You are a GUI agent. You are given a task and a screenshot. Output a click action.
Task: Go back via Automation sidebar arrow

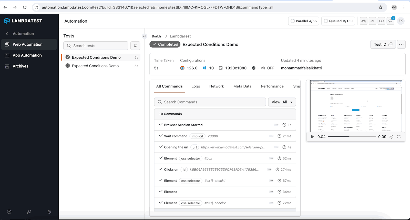pyautogui.click(x=7, y=34)
